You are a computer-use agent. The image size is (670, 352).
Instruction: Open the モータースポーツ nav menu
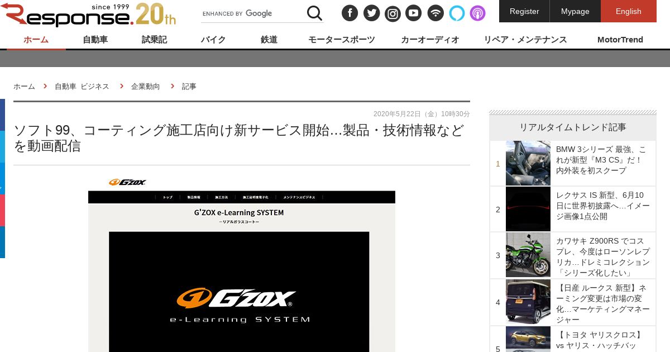point(342,40)
